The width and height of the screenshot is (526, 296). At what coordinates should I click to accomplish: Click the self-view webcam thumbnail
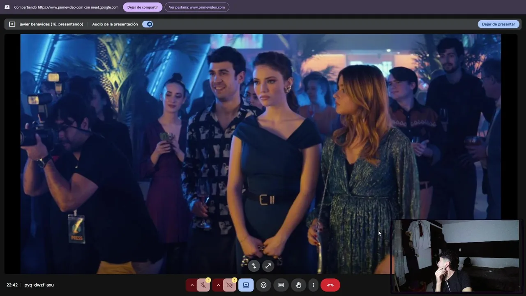click(457, 256)
